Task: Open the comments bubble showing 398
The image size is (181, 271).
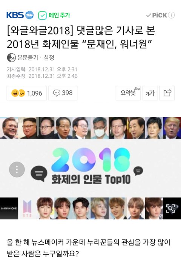Action: [63, 93]
